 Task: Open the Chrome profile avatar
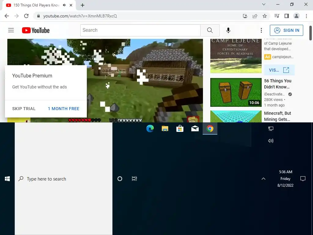[296, 16]
